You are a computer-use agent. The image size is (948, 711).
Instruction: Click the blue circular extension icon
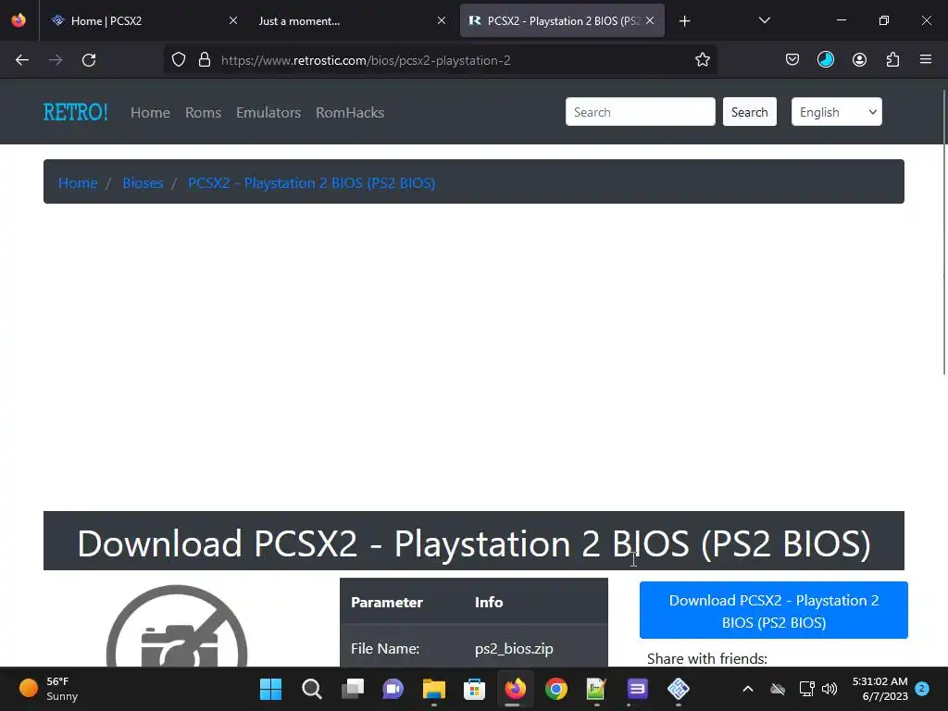click(825, 60)
